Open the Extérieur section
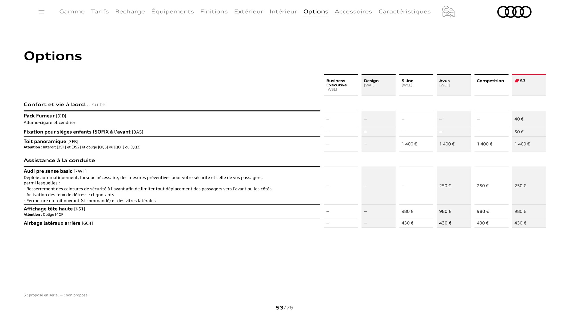Viewport: 569px width, 320px height. point(249,11)
